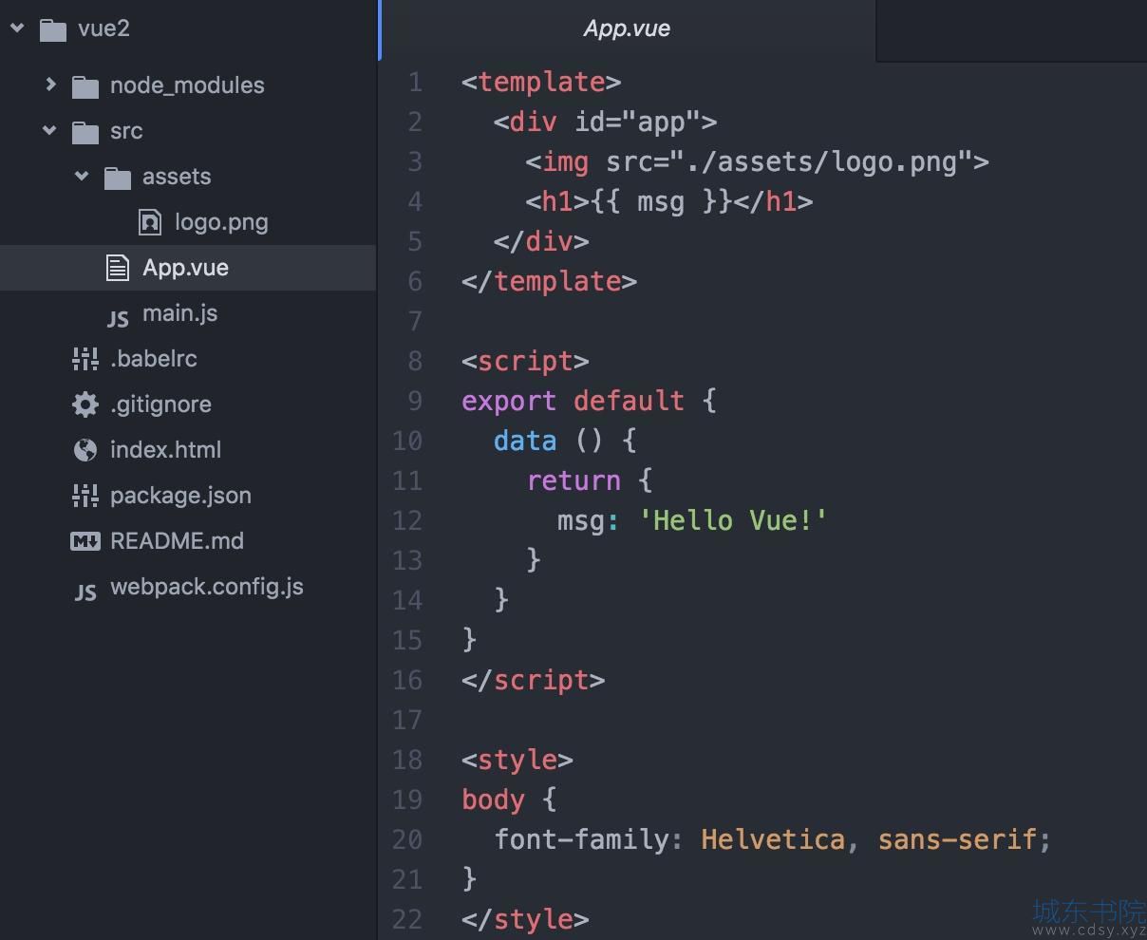The width and height of the screenshot is (1147, 940).
Task: Click the .babelrc settings file icon
Action: (x=85, y=359)
